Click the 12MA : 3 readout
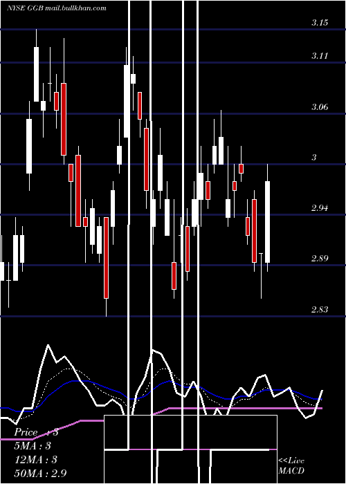Viewport: 346px width, 484px height. 36,460
